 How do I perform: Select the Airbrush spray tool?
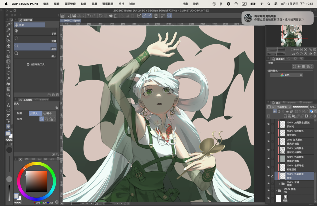[x=8, y=41]
